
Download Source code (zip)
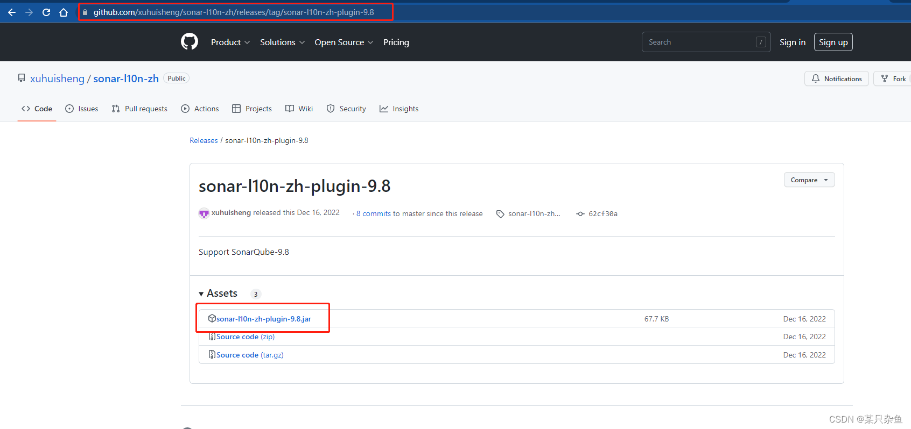pyautogui.click(x=246, y=337)
